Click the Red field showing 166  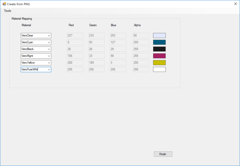click(x=75, y=56)
